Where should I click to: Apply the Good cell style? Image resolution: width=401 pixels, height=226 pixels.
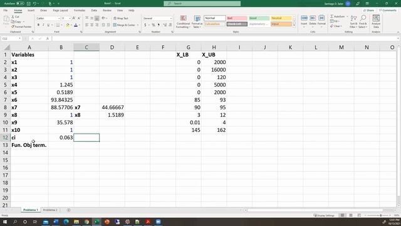259,18
